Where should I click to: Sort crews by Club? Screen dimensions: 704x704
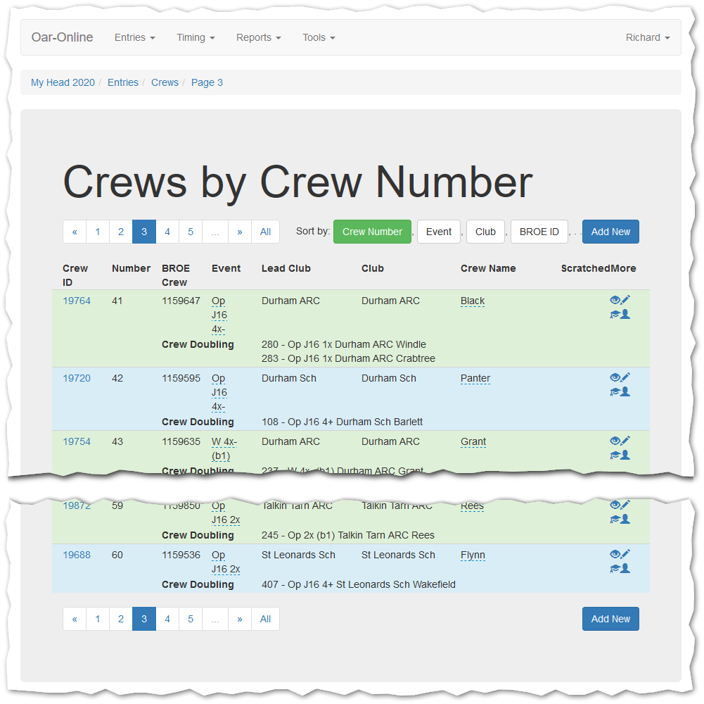485,232
